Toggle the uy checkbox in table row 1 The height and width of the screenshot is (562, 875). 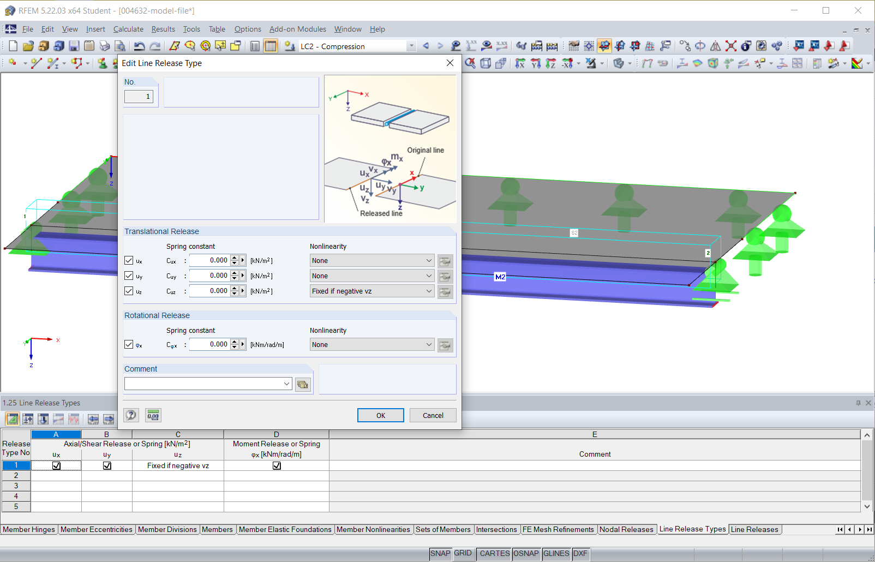(107, 465)
